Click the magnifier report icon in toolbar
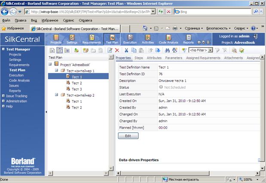This screenshot has height=183, width=266. click(234, 50)
